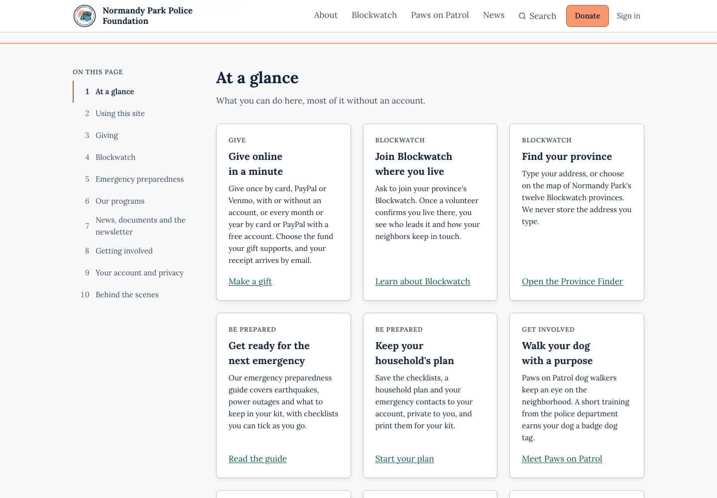
Task: Click the 'GET INVOLVED' card label
Action: (548, 330)
